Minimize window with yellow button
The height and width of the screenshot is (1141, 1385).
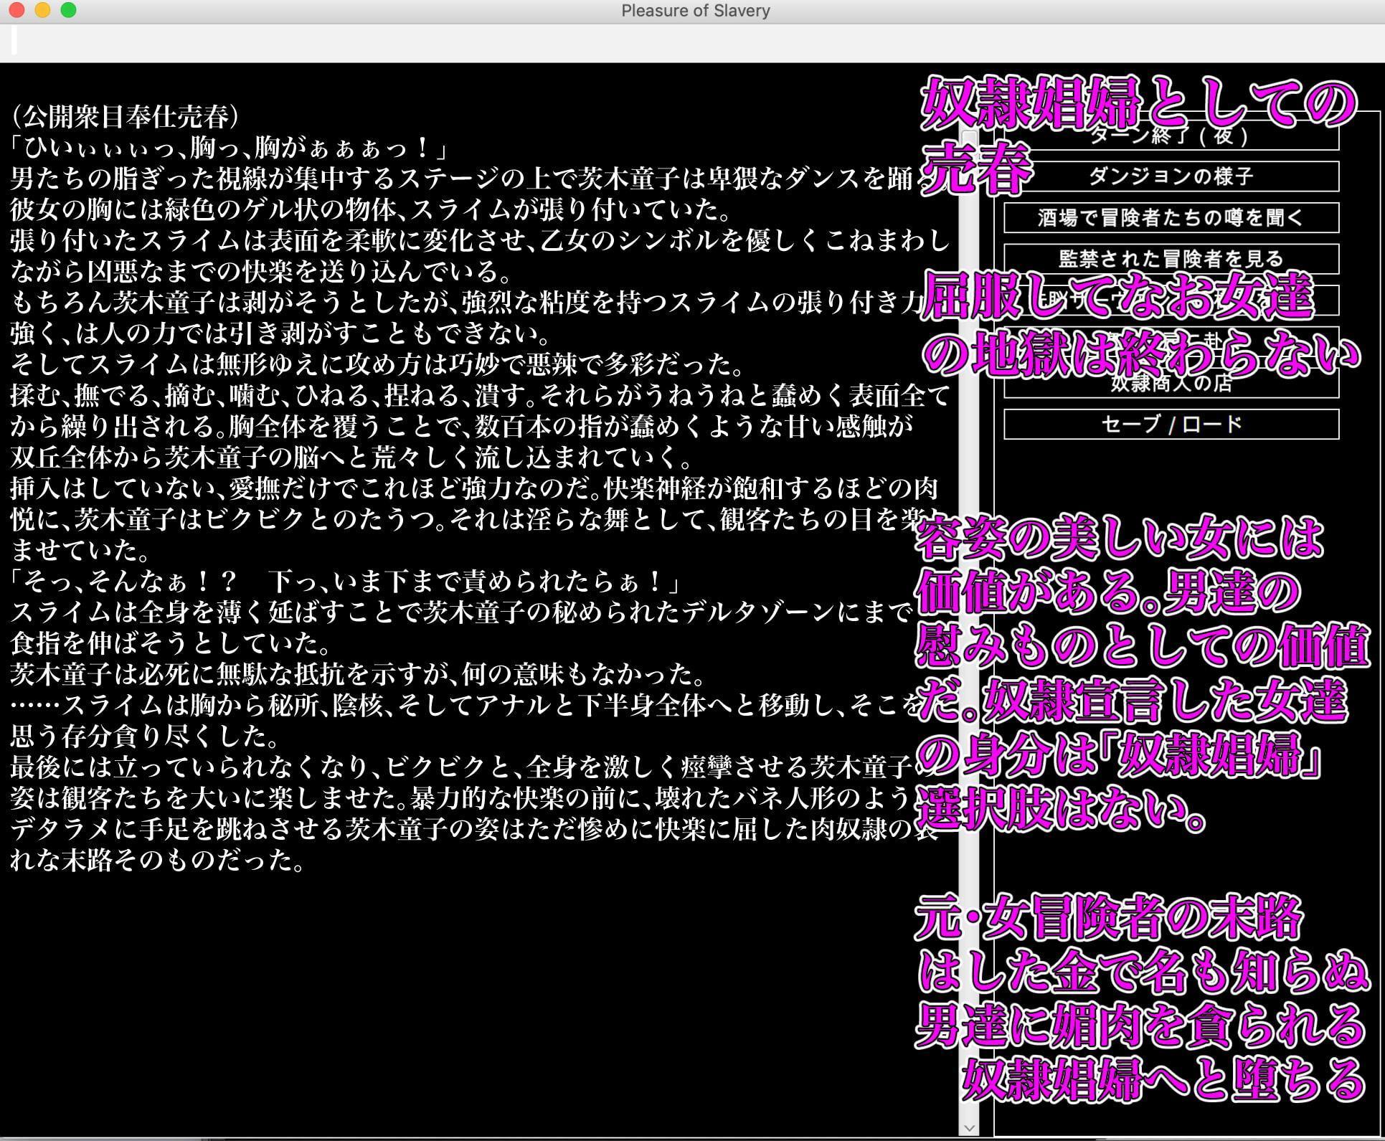42,10
